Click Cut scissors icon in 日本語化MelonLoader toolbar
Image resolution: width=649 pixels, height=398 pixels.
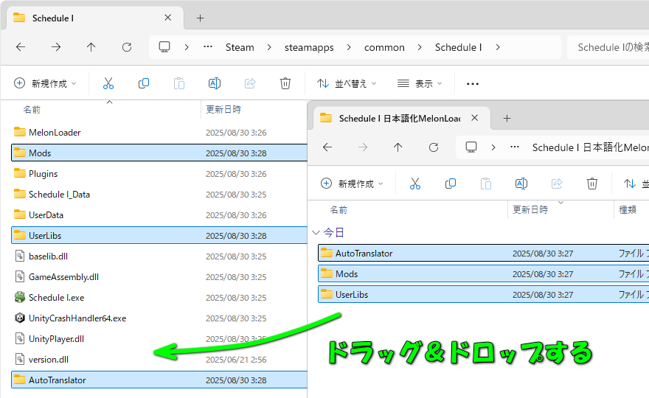click(x=414, y=184)
